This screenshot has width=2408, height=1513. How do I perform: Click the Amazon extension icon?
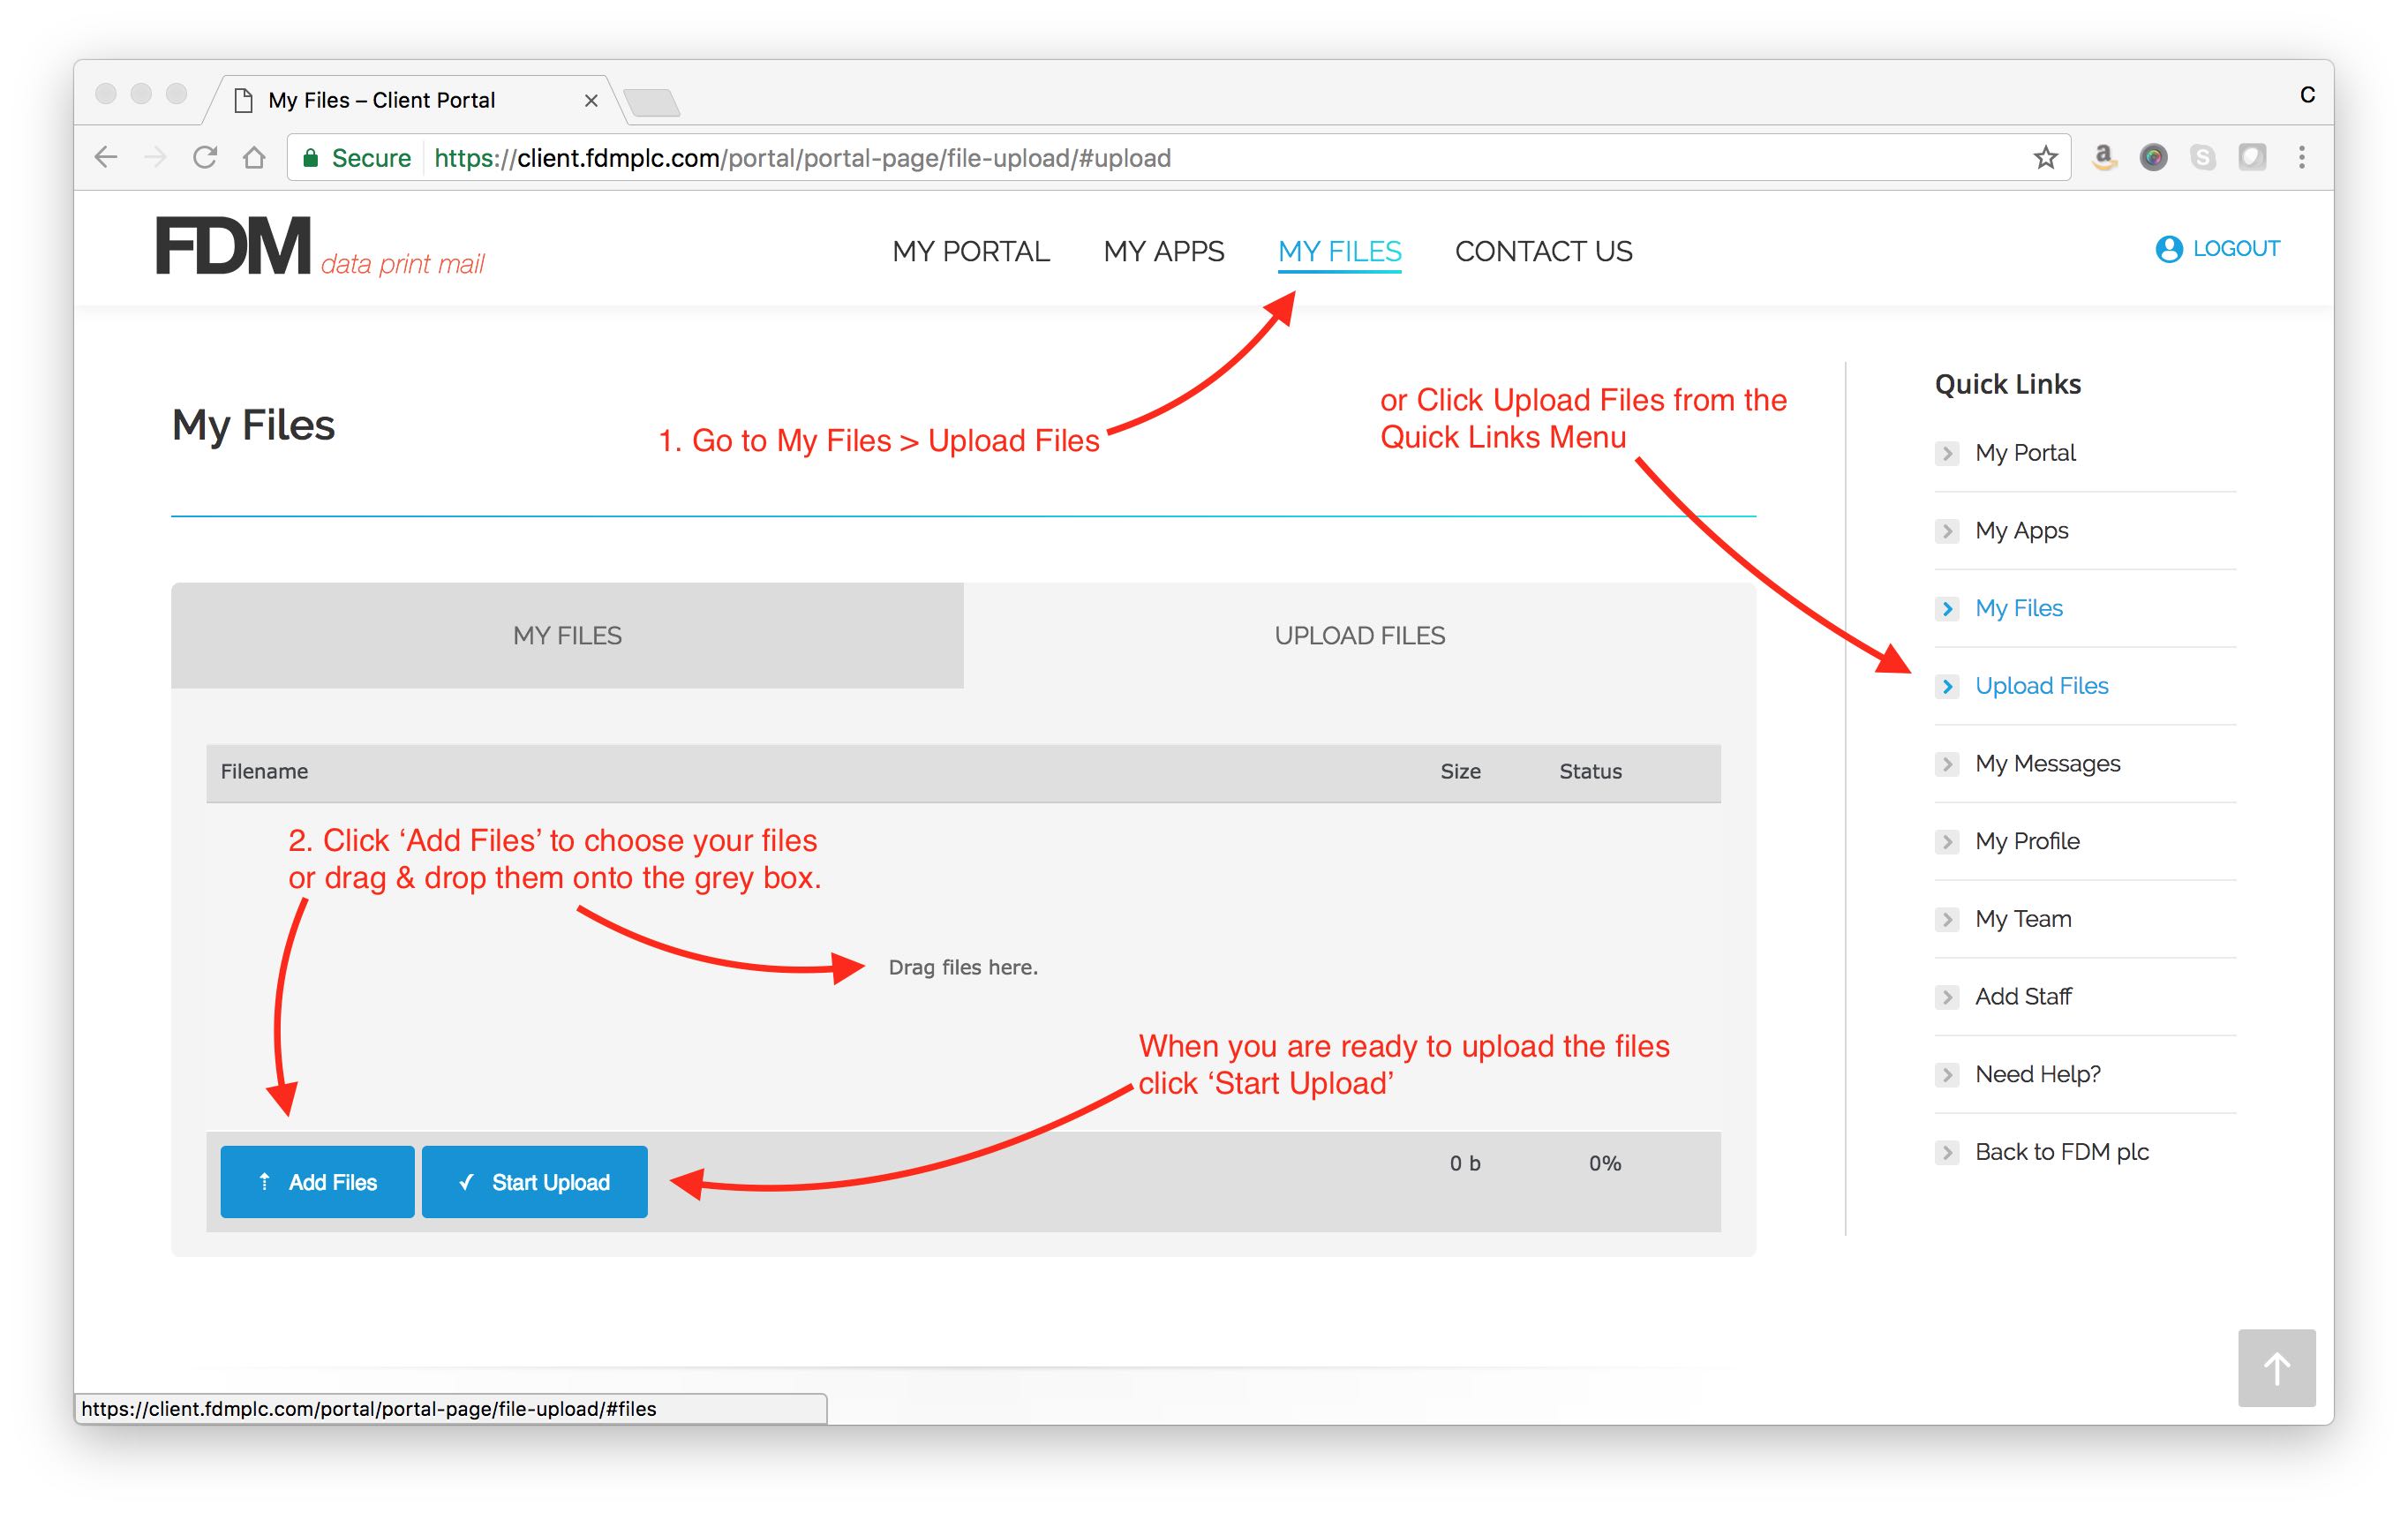(2104, 157)
